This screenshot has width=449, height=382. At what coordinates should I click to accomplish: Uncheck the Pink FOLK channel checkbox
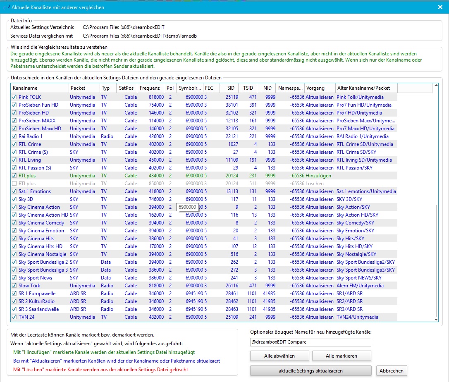[x=15, y=97]
